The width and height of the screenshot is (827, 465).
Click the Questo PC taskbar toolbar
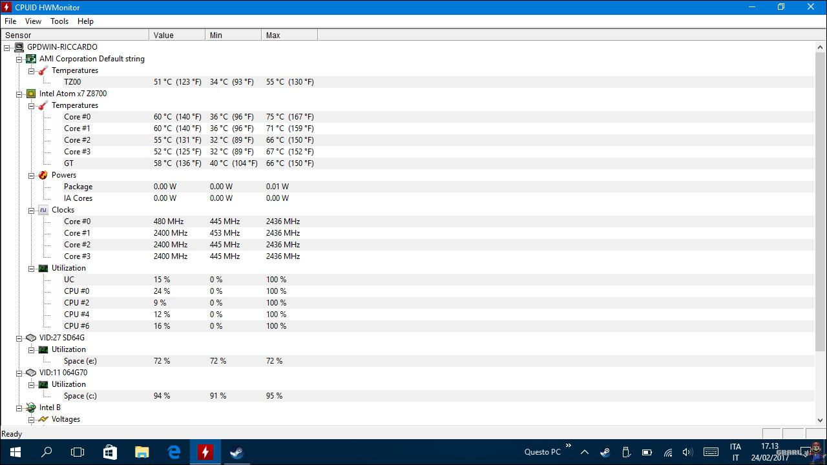(x=543, y=452)
